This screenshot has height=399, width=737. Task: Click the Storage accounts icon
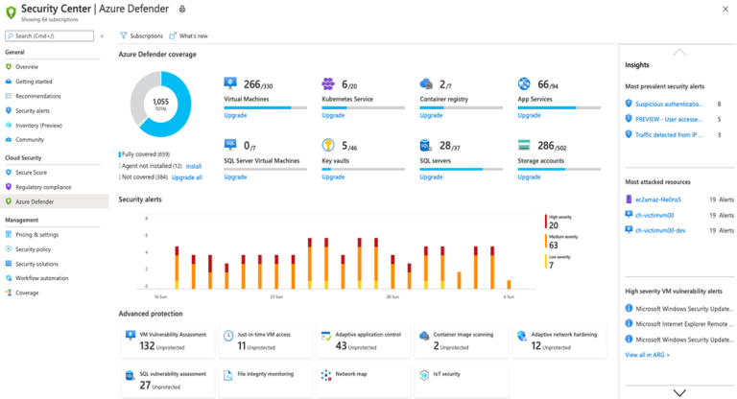click(524, 146)
